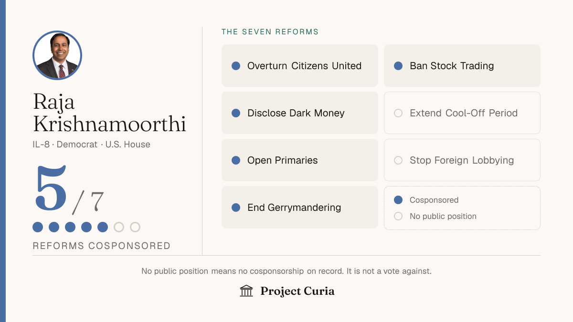This screenshot has width=573, height=322.
Task: Click the first filled score dot under 5/7
Action: point(38,227)
